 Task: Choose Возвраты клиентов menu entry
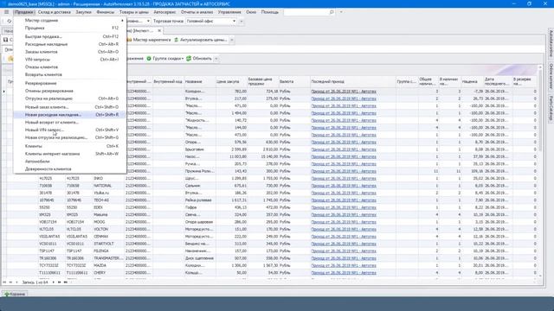(x=70, y=75)
